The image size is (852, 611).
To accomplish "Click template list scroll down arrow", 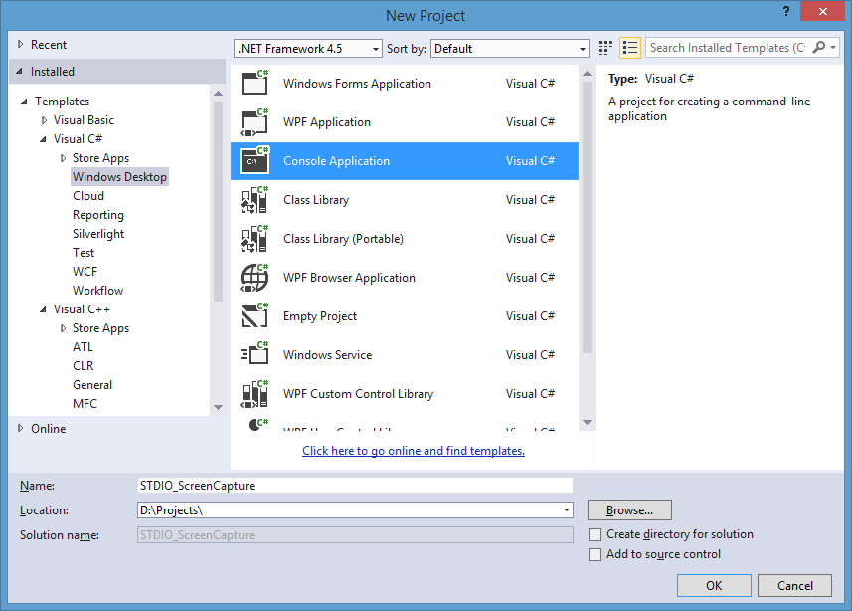I will point(587,422).
